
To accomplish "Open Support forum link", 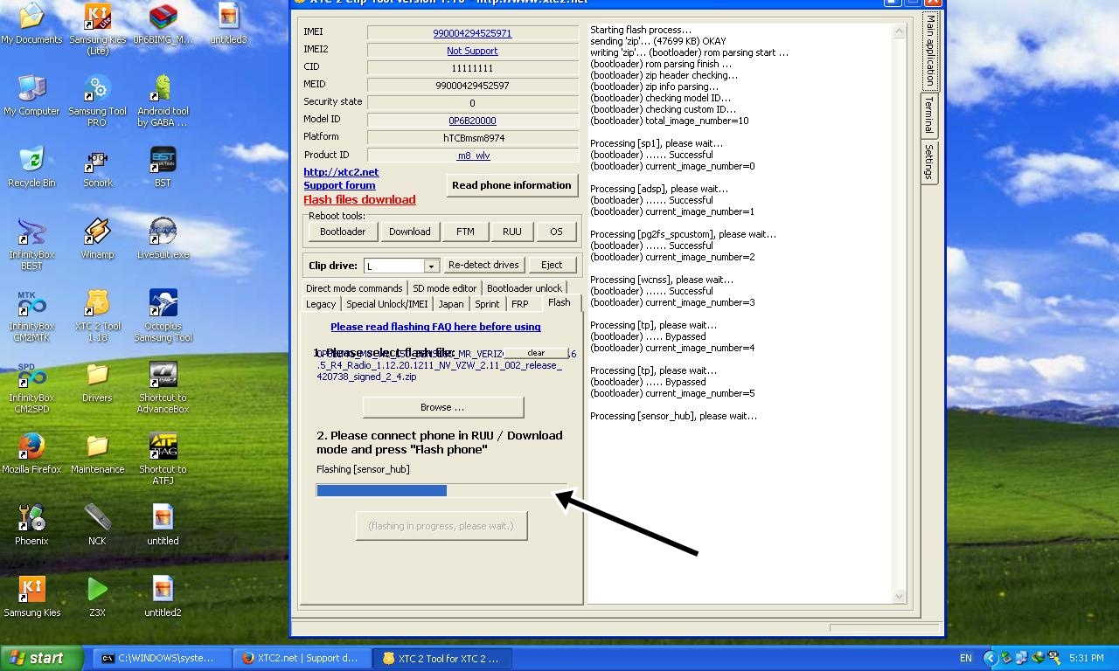I will [339, 185].
